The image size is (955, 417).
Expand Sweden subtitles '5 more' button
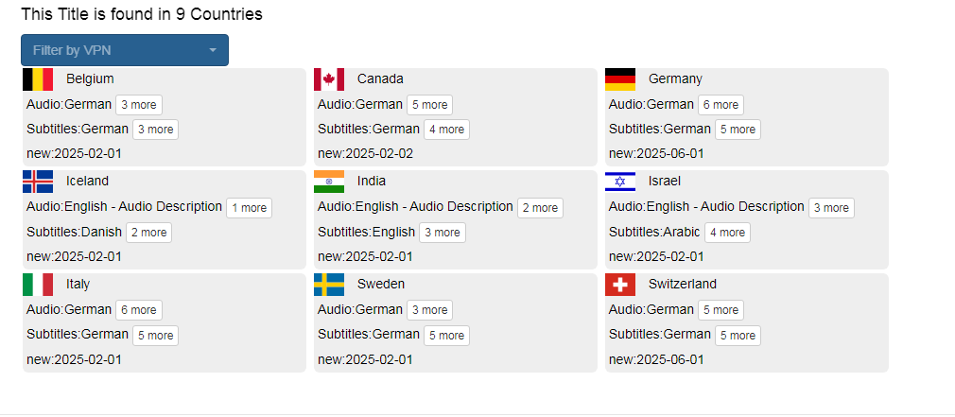tap(446, 336)
